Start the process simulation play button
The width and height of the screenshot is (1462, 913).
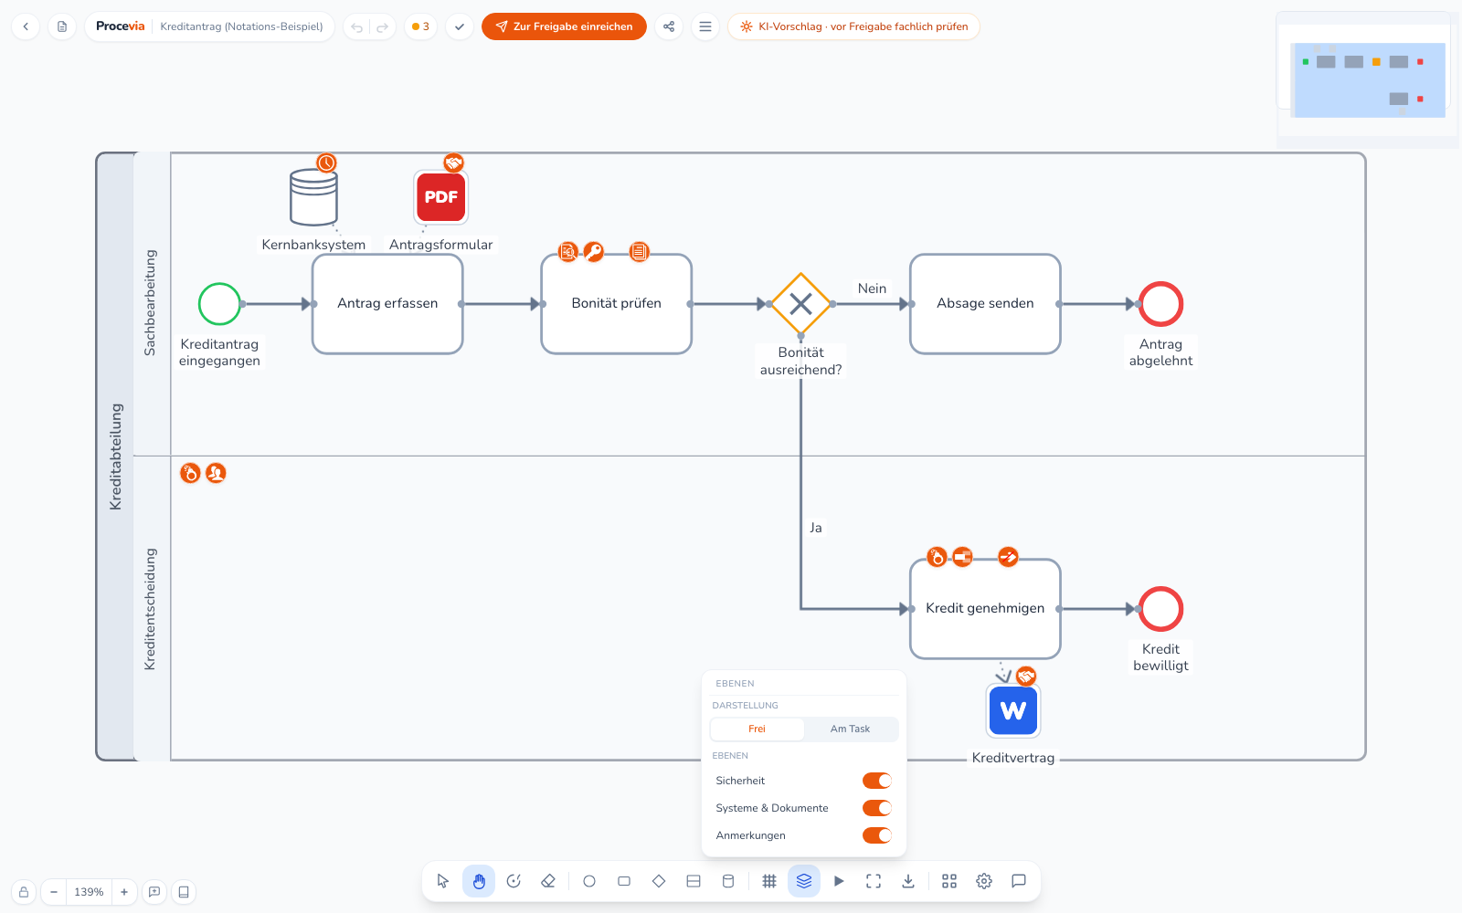(839, 881)
